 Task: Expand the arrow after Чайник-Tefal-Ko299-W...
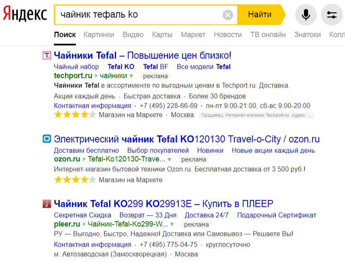[172, 223]
